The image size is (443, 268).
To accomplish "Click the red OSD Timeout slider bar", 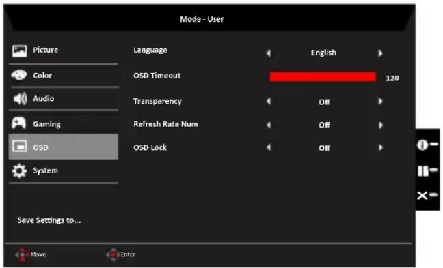I will coord(323,76).
